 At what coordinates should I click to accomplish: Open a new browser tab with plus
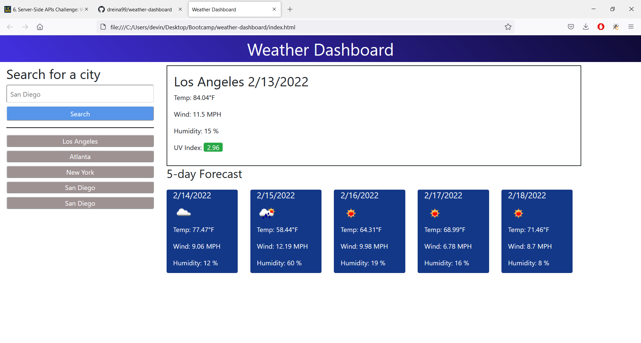[290, 9]
